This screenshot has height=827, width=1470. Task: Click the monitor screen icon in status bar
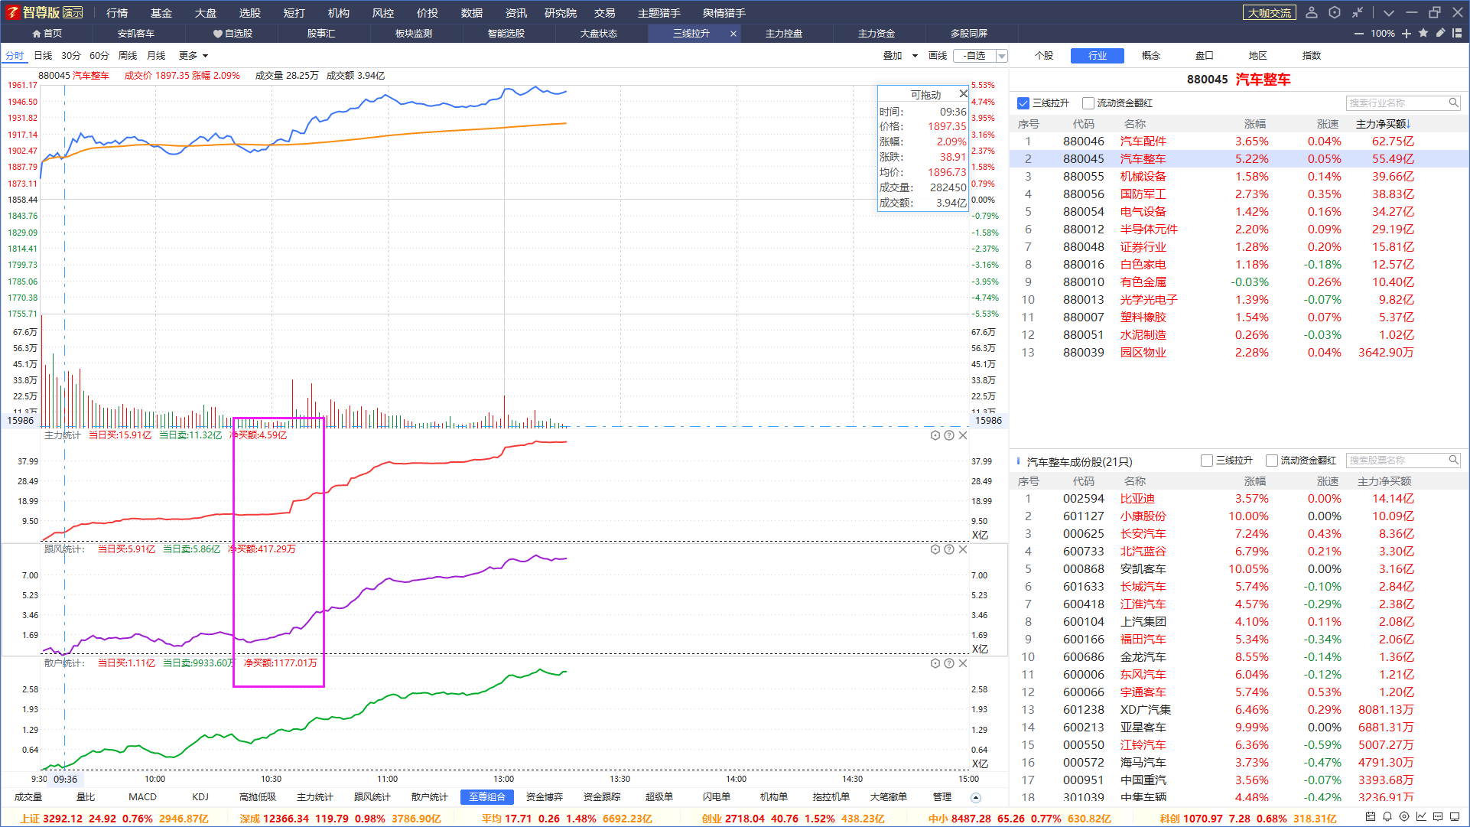(x=1455, y=817)
